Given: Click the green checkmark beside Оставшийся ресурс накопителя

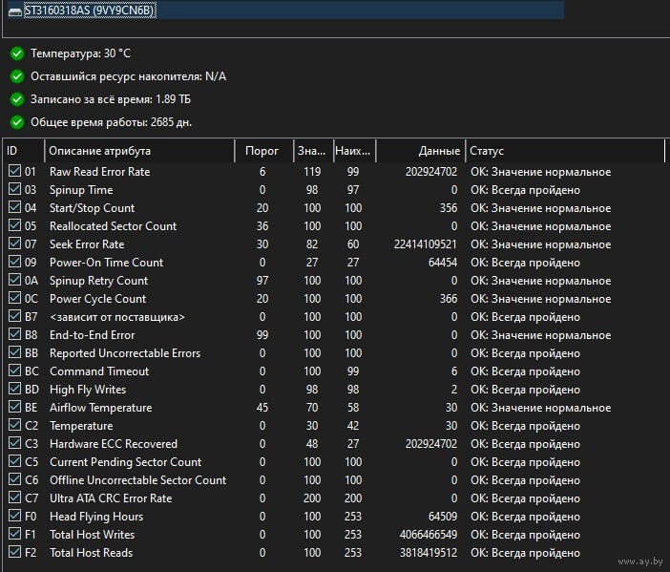Looking at the screenshot, I should 17,76.
